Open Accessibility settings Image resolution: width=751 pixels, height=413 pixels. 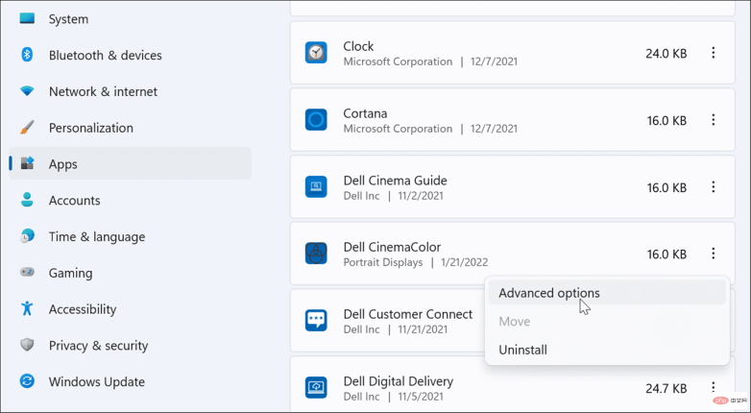pos(83,309)
